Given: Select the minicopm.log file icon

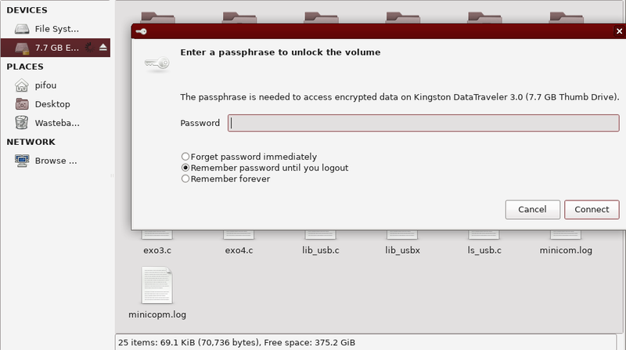Looking at the screenshot, I should (x=156, y=287).
